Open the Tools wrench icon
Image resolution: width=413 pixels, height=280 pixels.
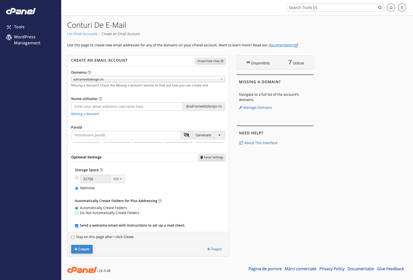[x=9, y=27]
